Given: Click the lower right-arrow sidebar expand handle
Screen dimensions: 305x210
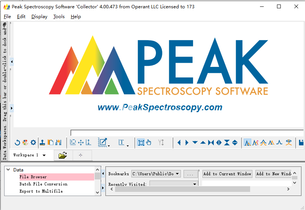Looking at the screenshot, I should click(12, 108).
